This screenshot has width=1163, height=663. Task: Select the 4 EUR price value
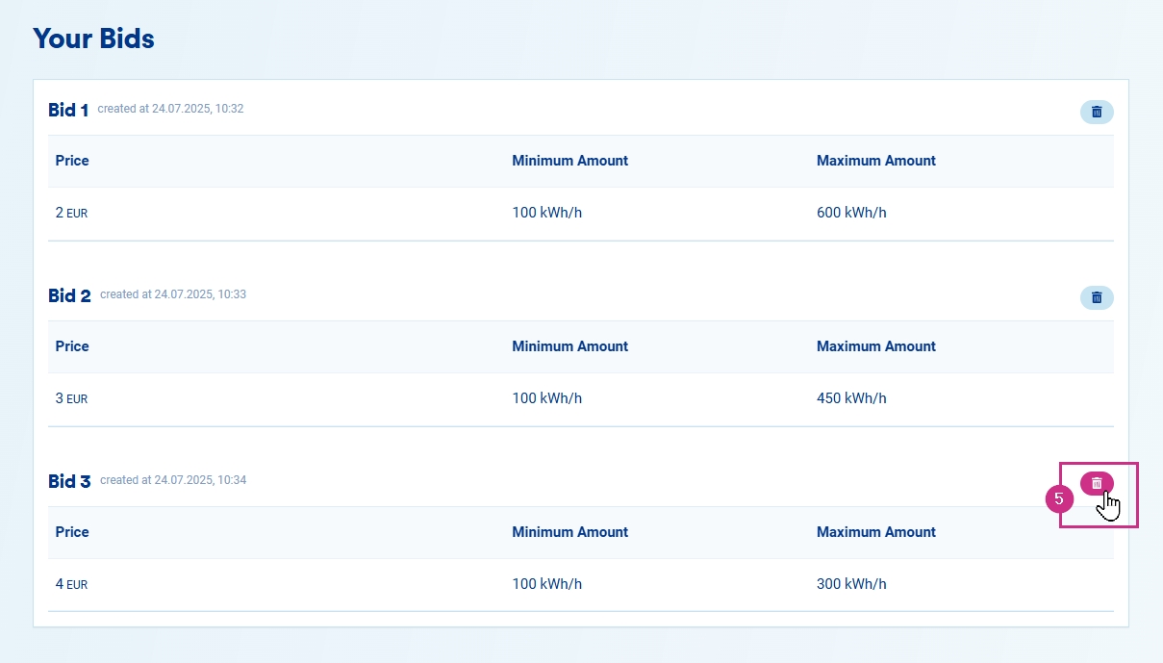point(71,584)
